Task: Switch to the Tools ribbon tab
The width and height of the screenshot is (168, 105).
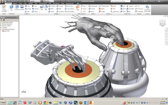Action: click(20, 3)
